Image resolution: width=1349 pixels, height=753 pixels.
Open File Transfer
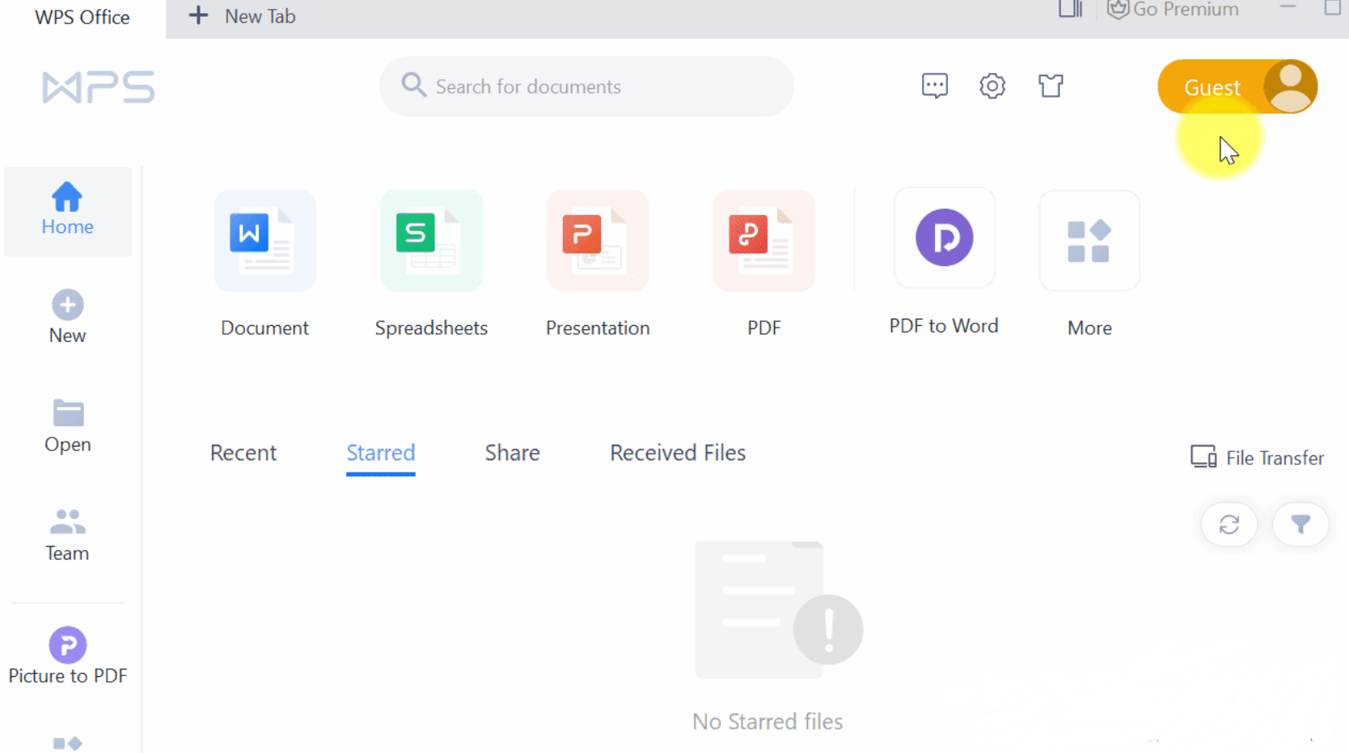[x=1258, y=458]
